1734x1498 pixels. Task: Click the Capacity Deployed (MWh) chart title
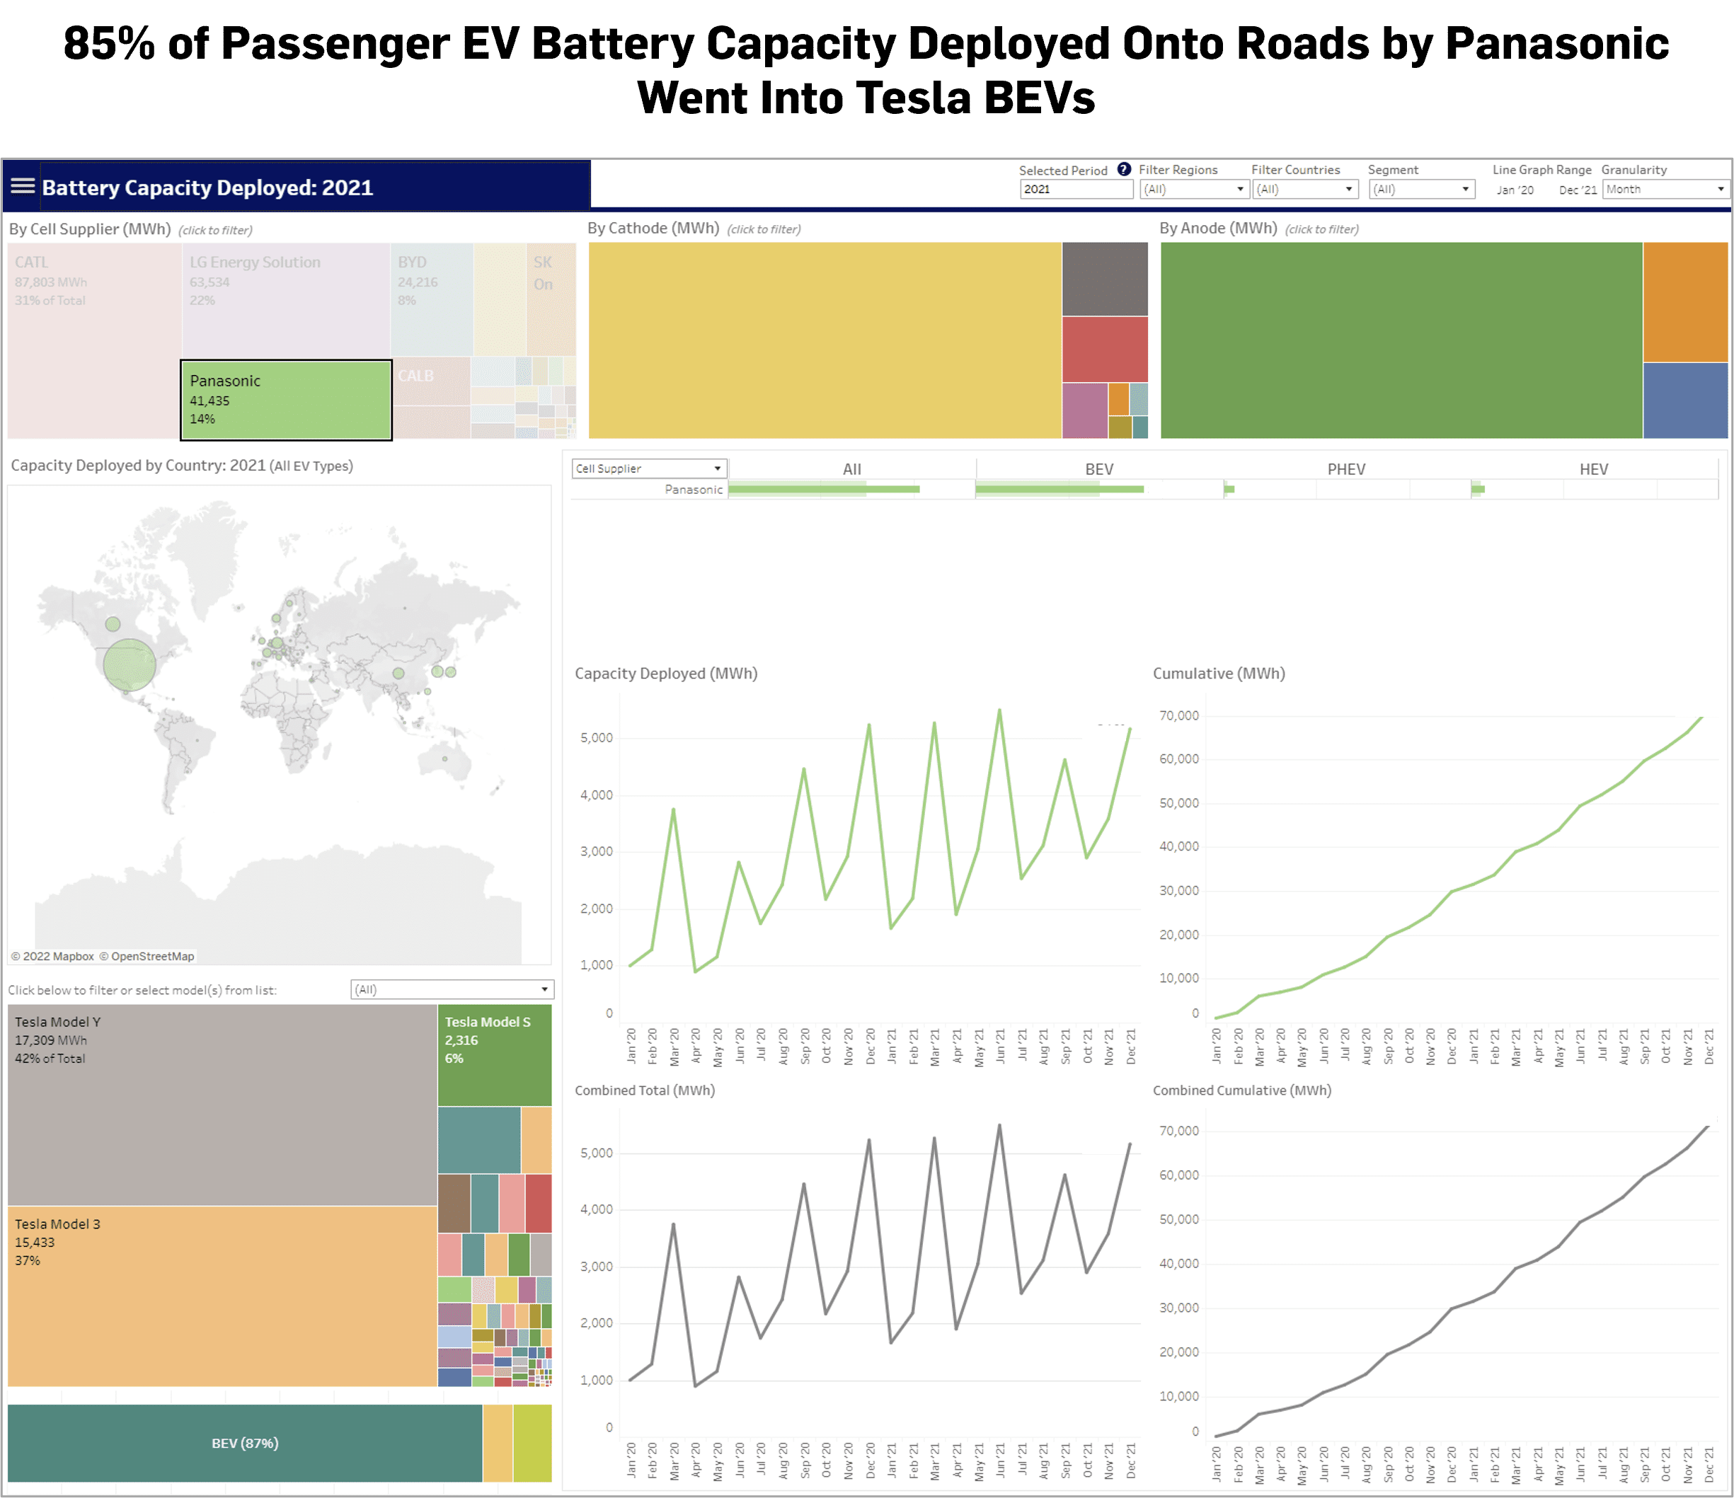tap(666, 673)
